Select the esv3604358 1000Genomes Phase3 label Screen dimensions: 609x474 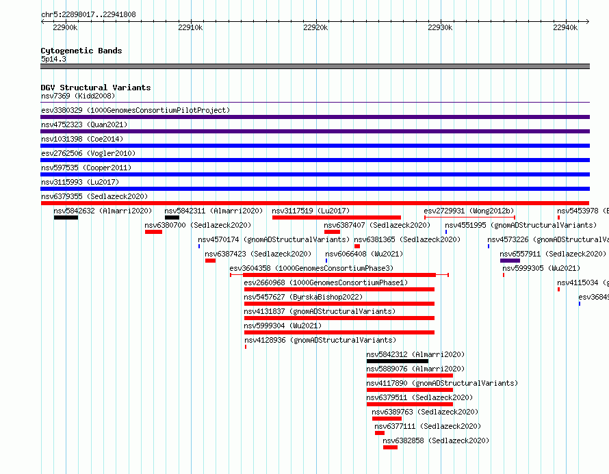[311, 268]
